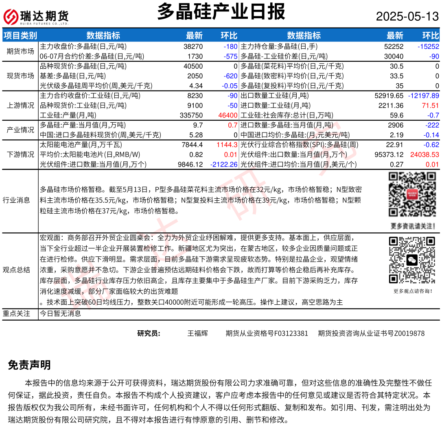Image resolution: width=442 pixels, height=425 pixels.
Task: Click the change value -180
Action: [231, 46]
